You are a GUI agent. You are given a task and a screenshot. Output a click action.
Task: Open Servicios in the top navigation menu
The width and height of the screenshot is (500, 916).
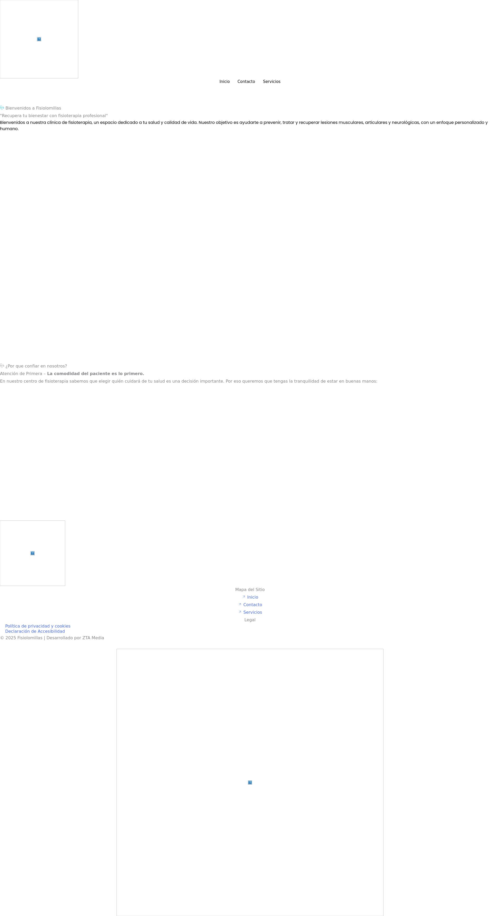[x=271, y=81]
